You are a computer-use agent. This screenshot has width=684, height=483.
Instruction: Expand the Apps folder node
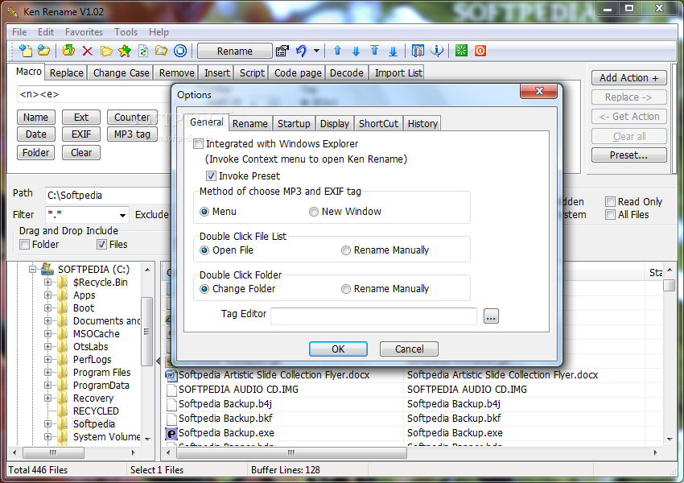[x=47, y=295]
